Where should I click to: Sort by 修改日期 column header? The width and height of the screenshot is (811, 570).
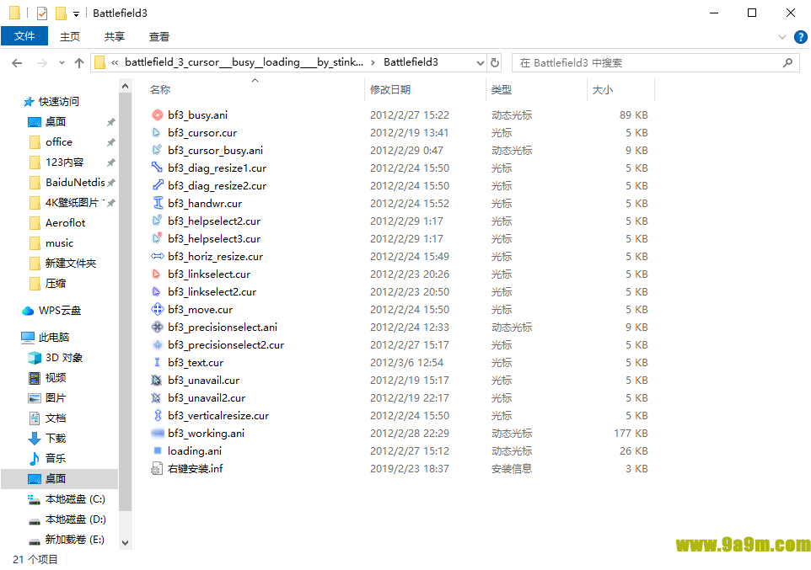coord(390,90)
